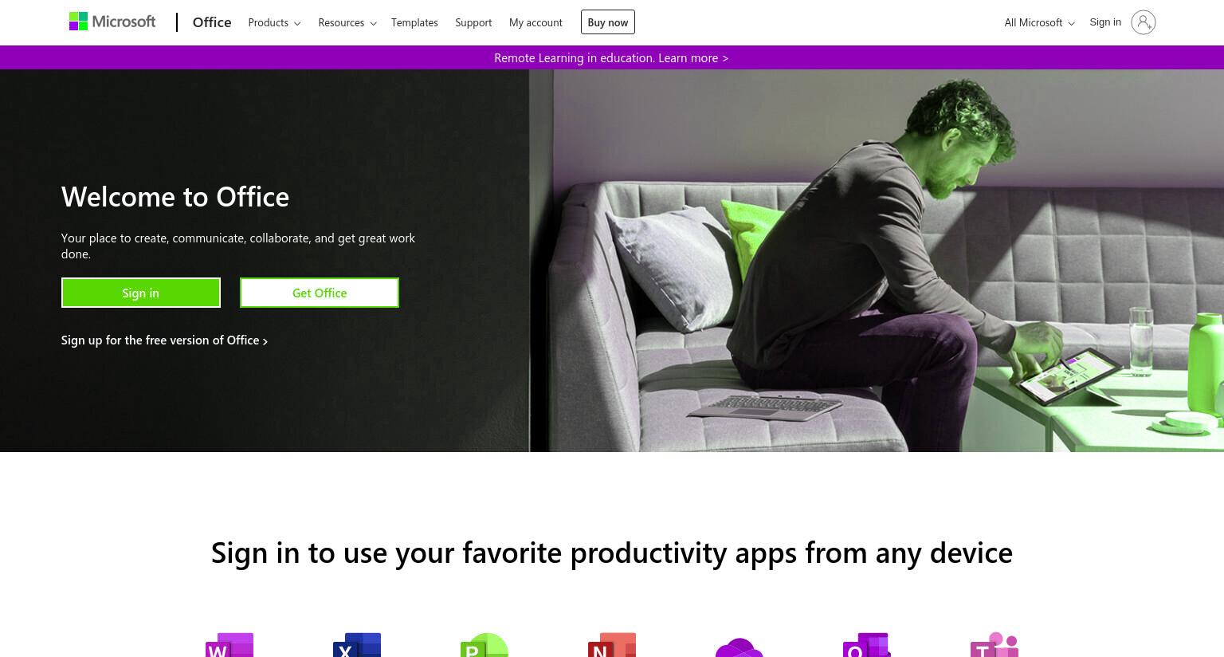The height and width of the screenshot is (657, 1224).
Task: Open the PowerPoint app icon
Action: [484, 644]
